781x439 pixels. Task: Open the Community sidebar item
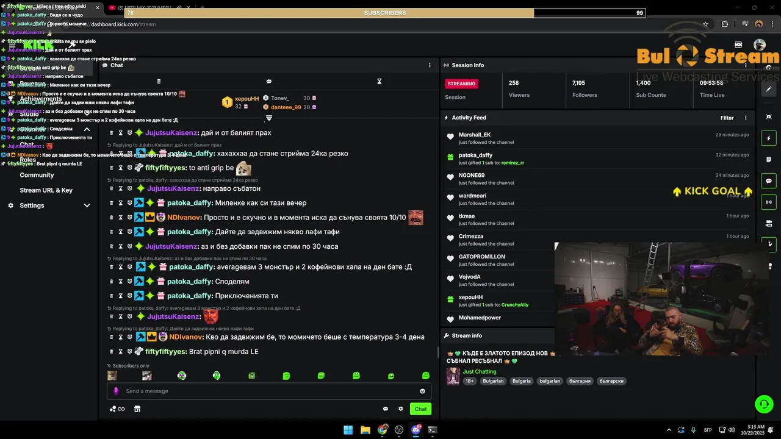coord(37,175)
